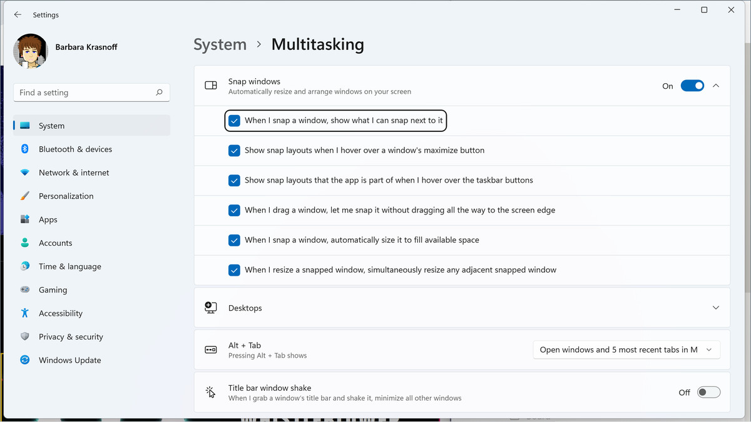Enable Title bar window shake
751x422 pixels.
coord(708,392)
